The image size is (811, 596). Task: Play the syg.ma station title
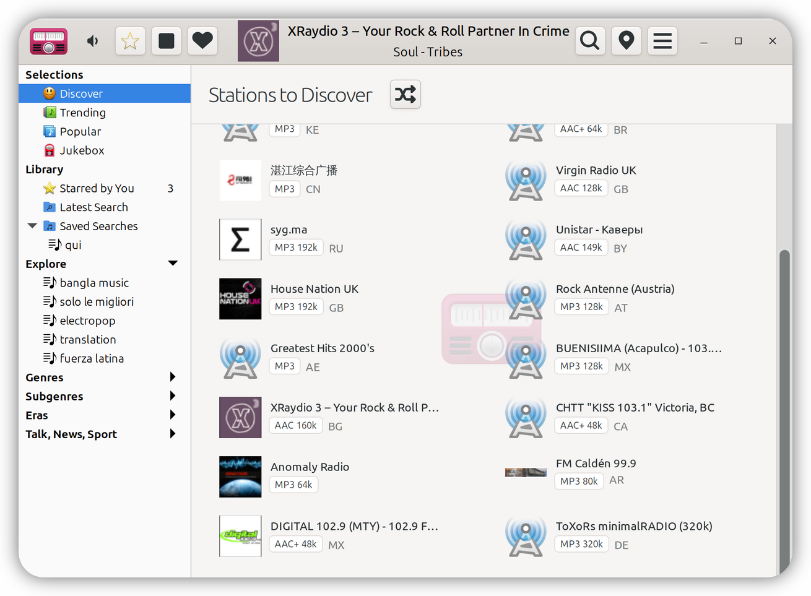click(x=288, y=230)
